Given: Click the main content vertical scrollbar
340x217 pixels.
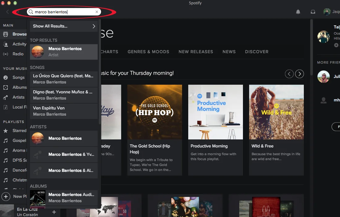Looking at the screenshot, I should coord(312,47).
